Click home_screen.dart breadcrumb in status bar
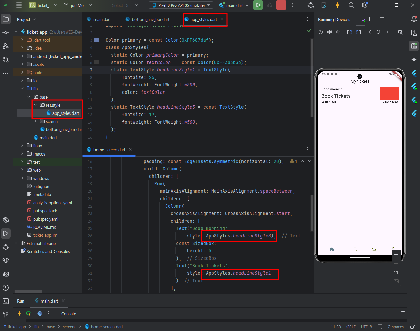Viewport: 420px width, 331px height. pyautogui.click(x=104, y=327)
